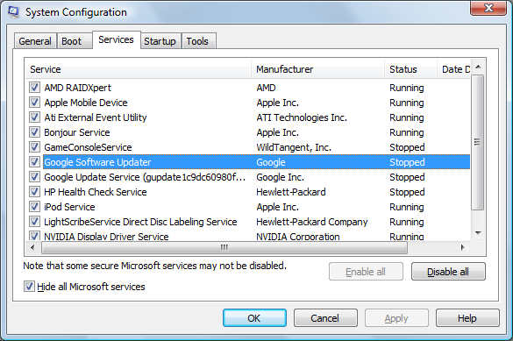Image resolution: width=513 pixels, height=341 pixels.
Task: Click Running status of iPod Service
Action: (407, 207)
